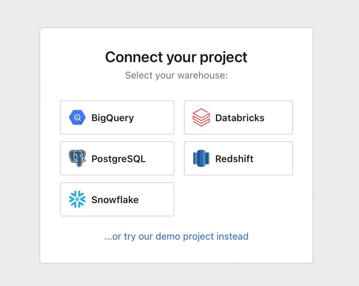The image size is (359, 286).
Task: Click the PostgreSQL elephant logo
Action: 77,158
